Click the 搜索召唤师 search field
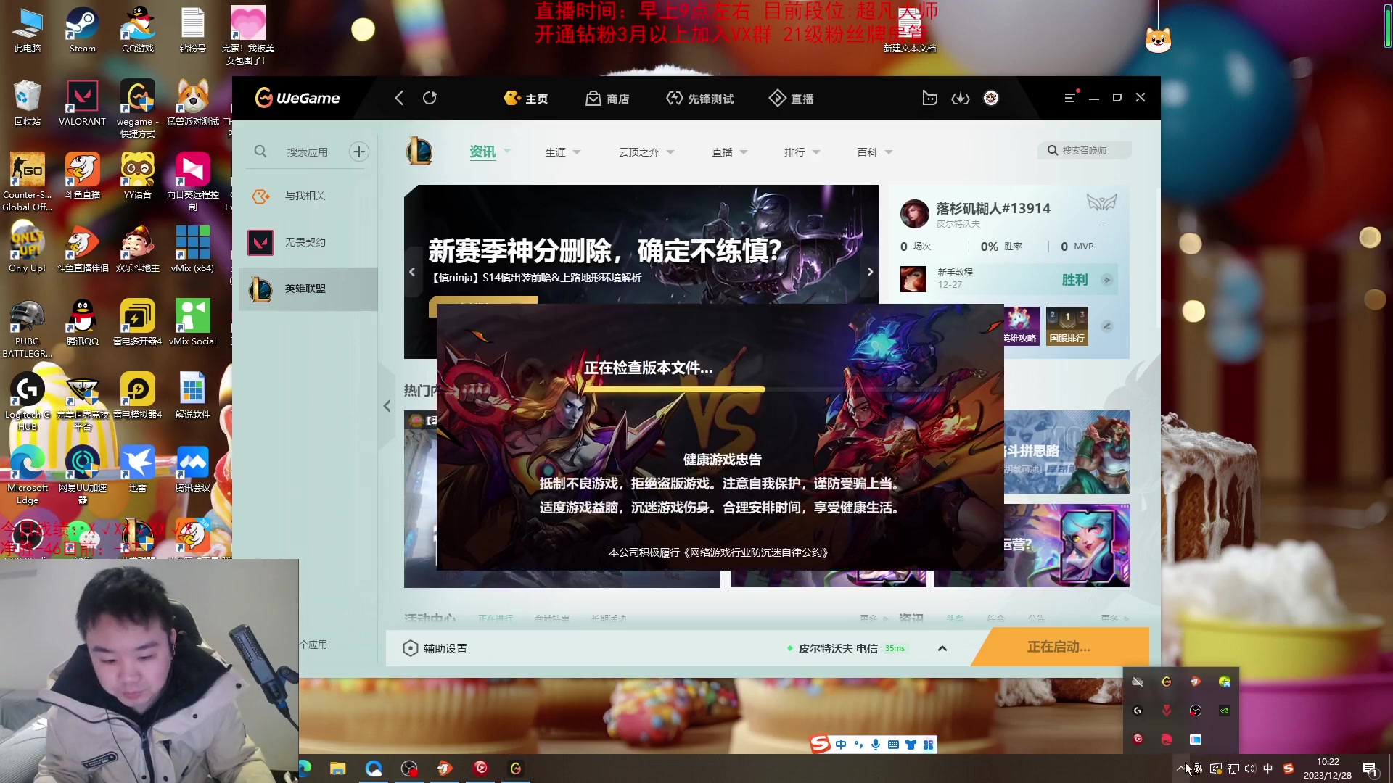Screen dimensions: 1393x783 click(x=1085, y=151)
